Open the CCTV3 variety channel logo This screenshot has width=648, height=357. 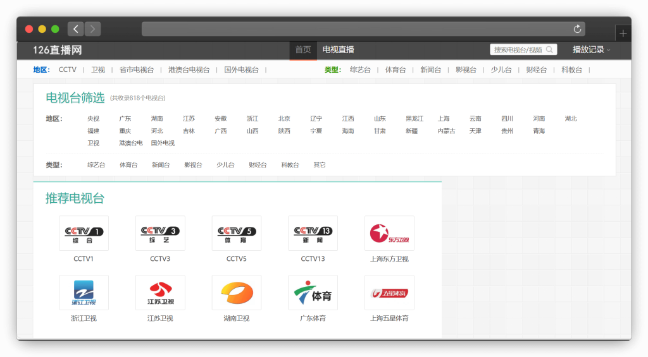point(160,233)
